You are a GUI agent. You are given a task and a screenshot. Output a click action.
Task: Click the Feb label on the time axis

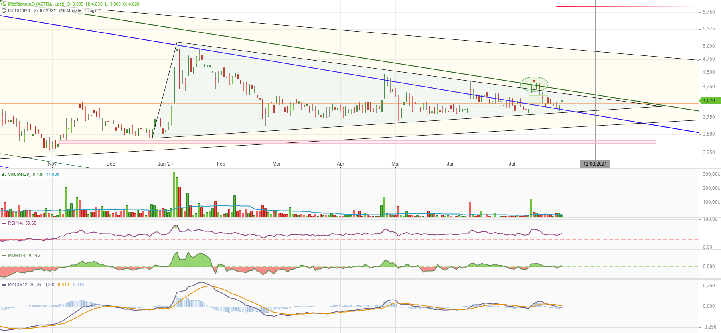coord(221,164)
